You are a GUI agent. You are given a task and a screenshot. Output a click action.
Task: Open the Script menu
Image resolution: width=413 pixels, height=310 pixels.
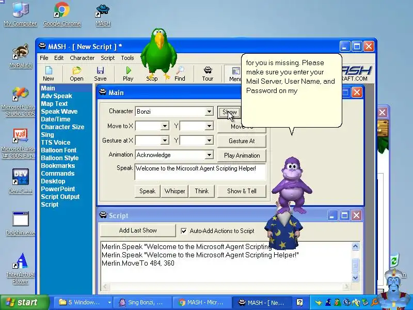click(107, 58)
